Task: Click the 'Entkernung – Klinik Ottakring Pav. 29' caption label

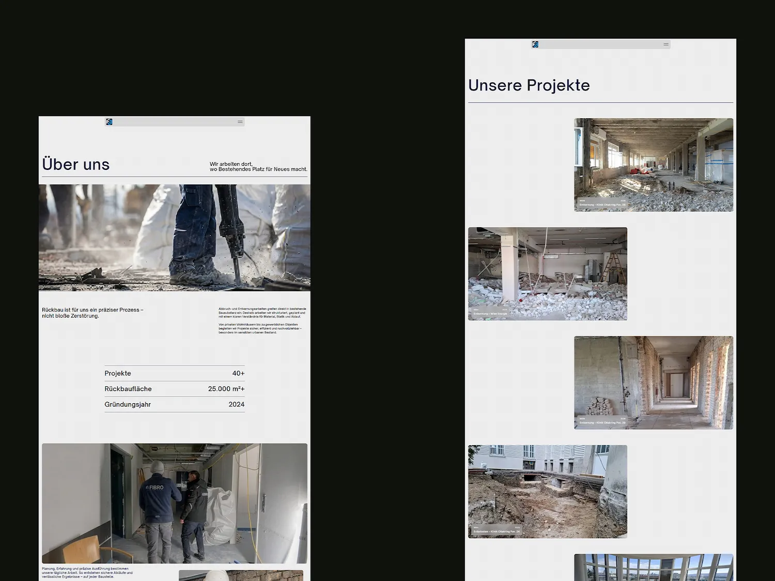Action: pyautogui.click(x=602, y=422)
